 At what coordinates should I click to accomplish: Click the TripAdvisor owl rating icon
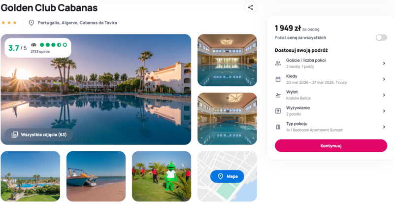pyautogui.click(x=33, y=45)
